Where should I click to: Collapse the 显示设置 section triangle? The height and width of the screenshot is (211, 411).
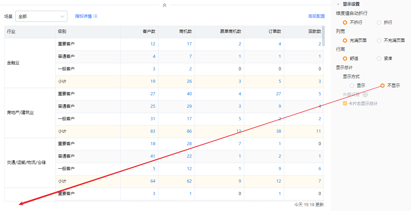point(338,5)
